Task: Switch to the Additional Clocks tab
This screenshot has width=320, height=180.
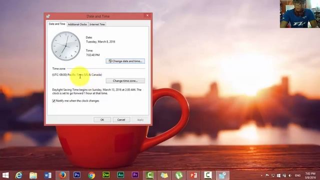Action: 77,24
